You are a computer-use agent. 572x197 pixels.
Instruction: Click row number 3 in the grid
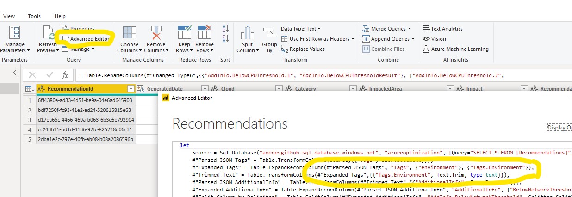point(29,120)
